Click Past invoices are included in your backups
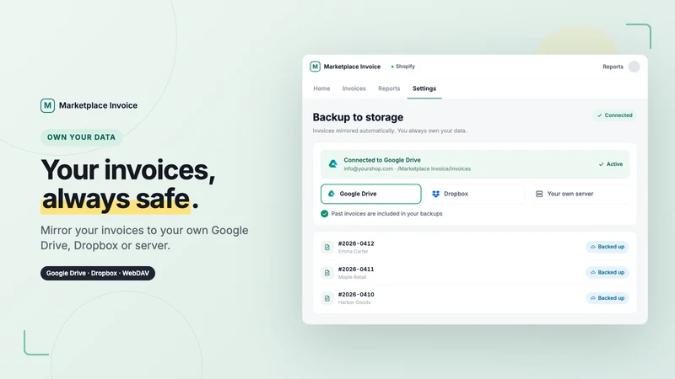This screenshot has width=675, height=379. (x=387, y=214)
